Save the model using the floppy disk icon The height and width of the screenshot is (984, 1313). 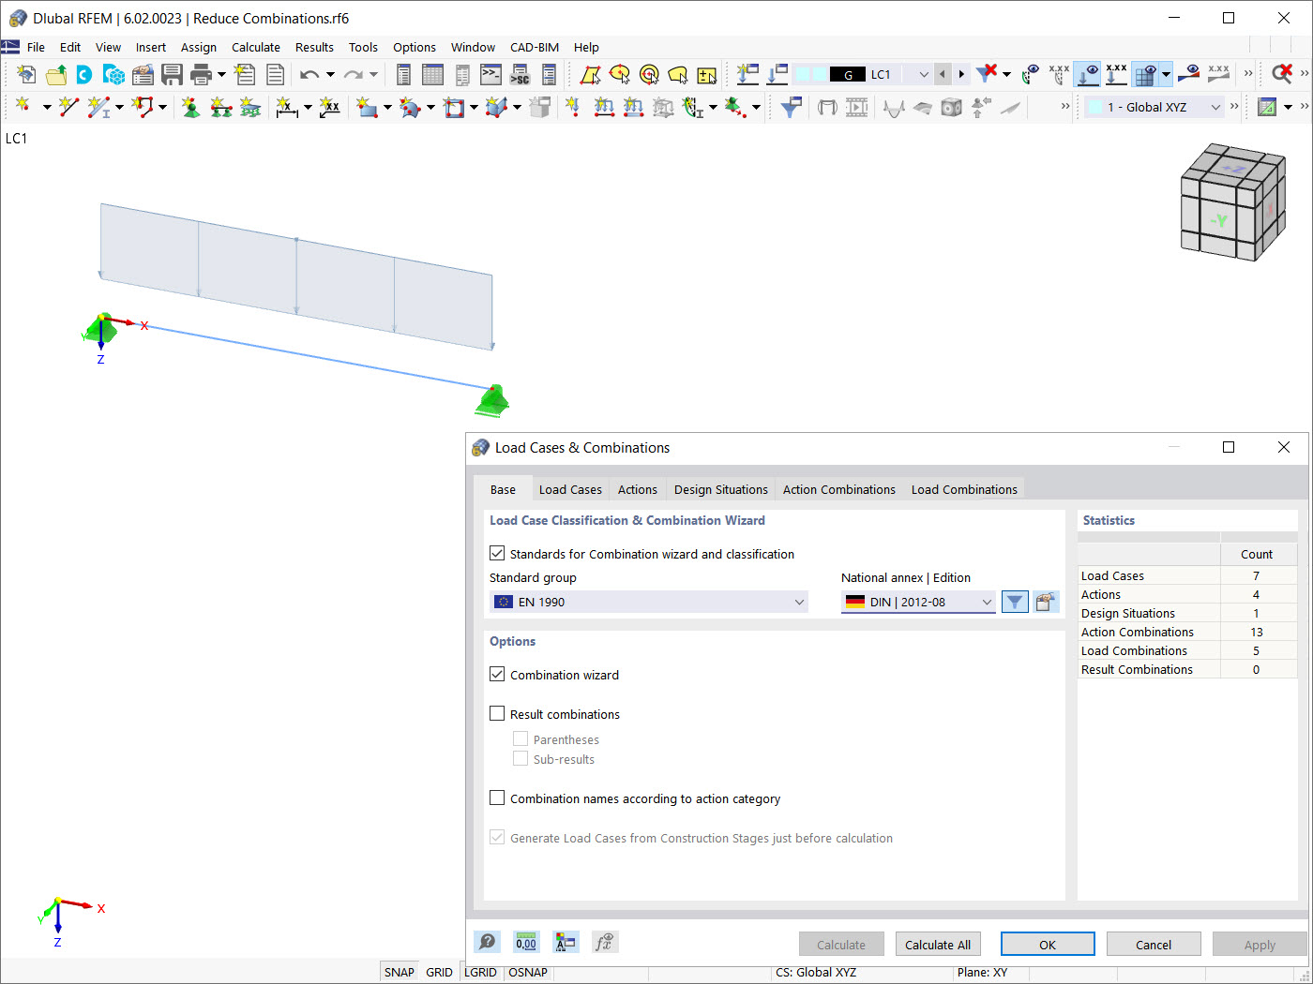click(x=172, y=74)
